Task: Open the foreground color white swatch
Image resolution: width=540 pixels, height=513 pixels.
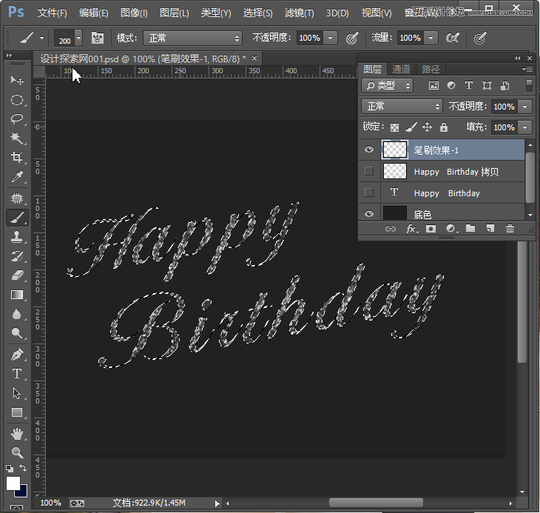Action: pyautogui.click(x=13, y=483)
